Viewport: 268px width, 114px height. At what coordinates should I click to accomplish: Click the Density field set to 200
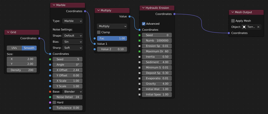tap(22, 70)
